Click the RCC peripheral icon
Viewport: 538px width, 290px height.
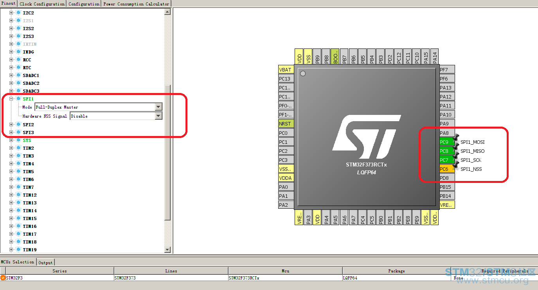18,60
